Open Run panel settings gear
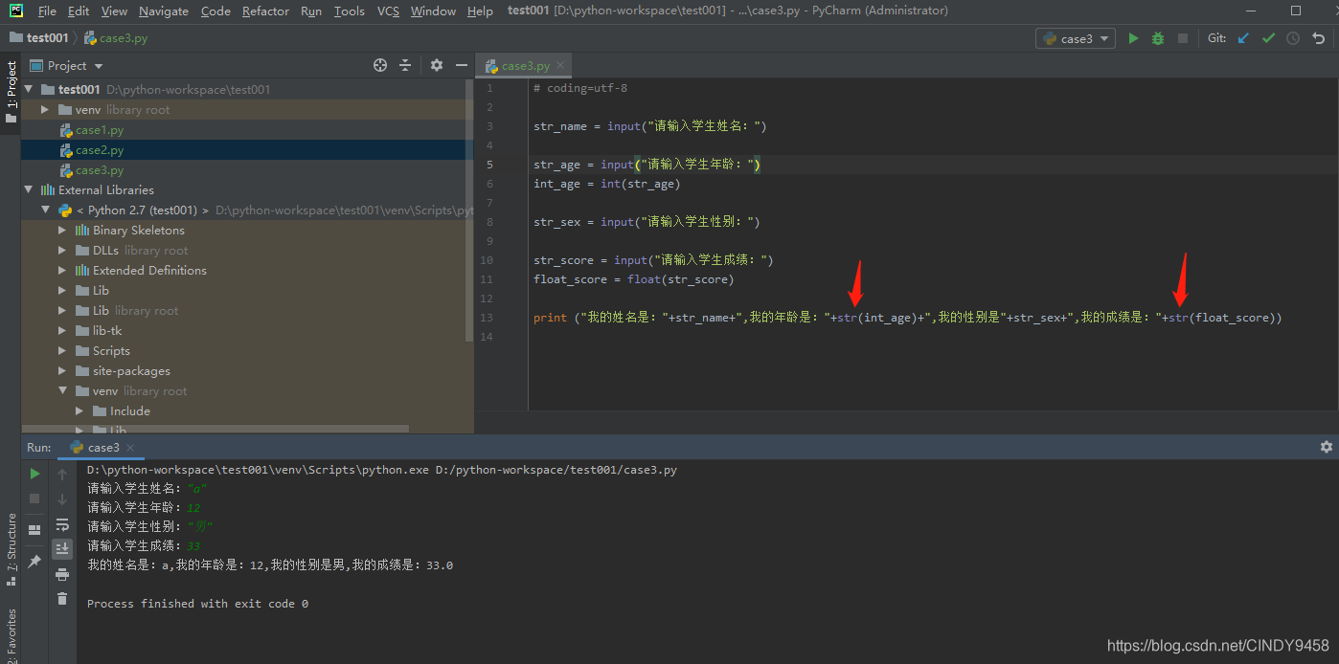Viewport: 1339px width, 664px height. pos(1327,447)
